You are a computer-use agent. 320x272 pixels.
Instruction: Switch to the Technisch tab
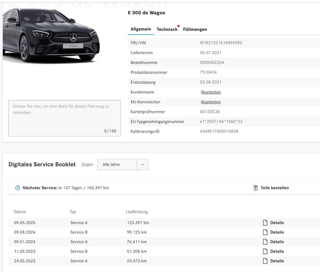click(x=167, y=29)
